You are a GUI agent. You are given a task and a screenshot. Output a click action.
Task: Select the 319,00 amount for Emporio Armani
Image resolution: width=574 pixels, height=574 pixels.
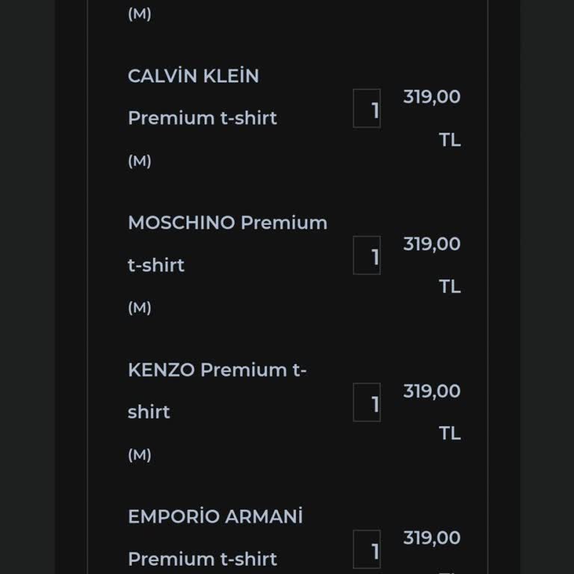[x=431, y=538]
